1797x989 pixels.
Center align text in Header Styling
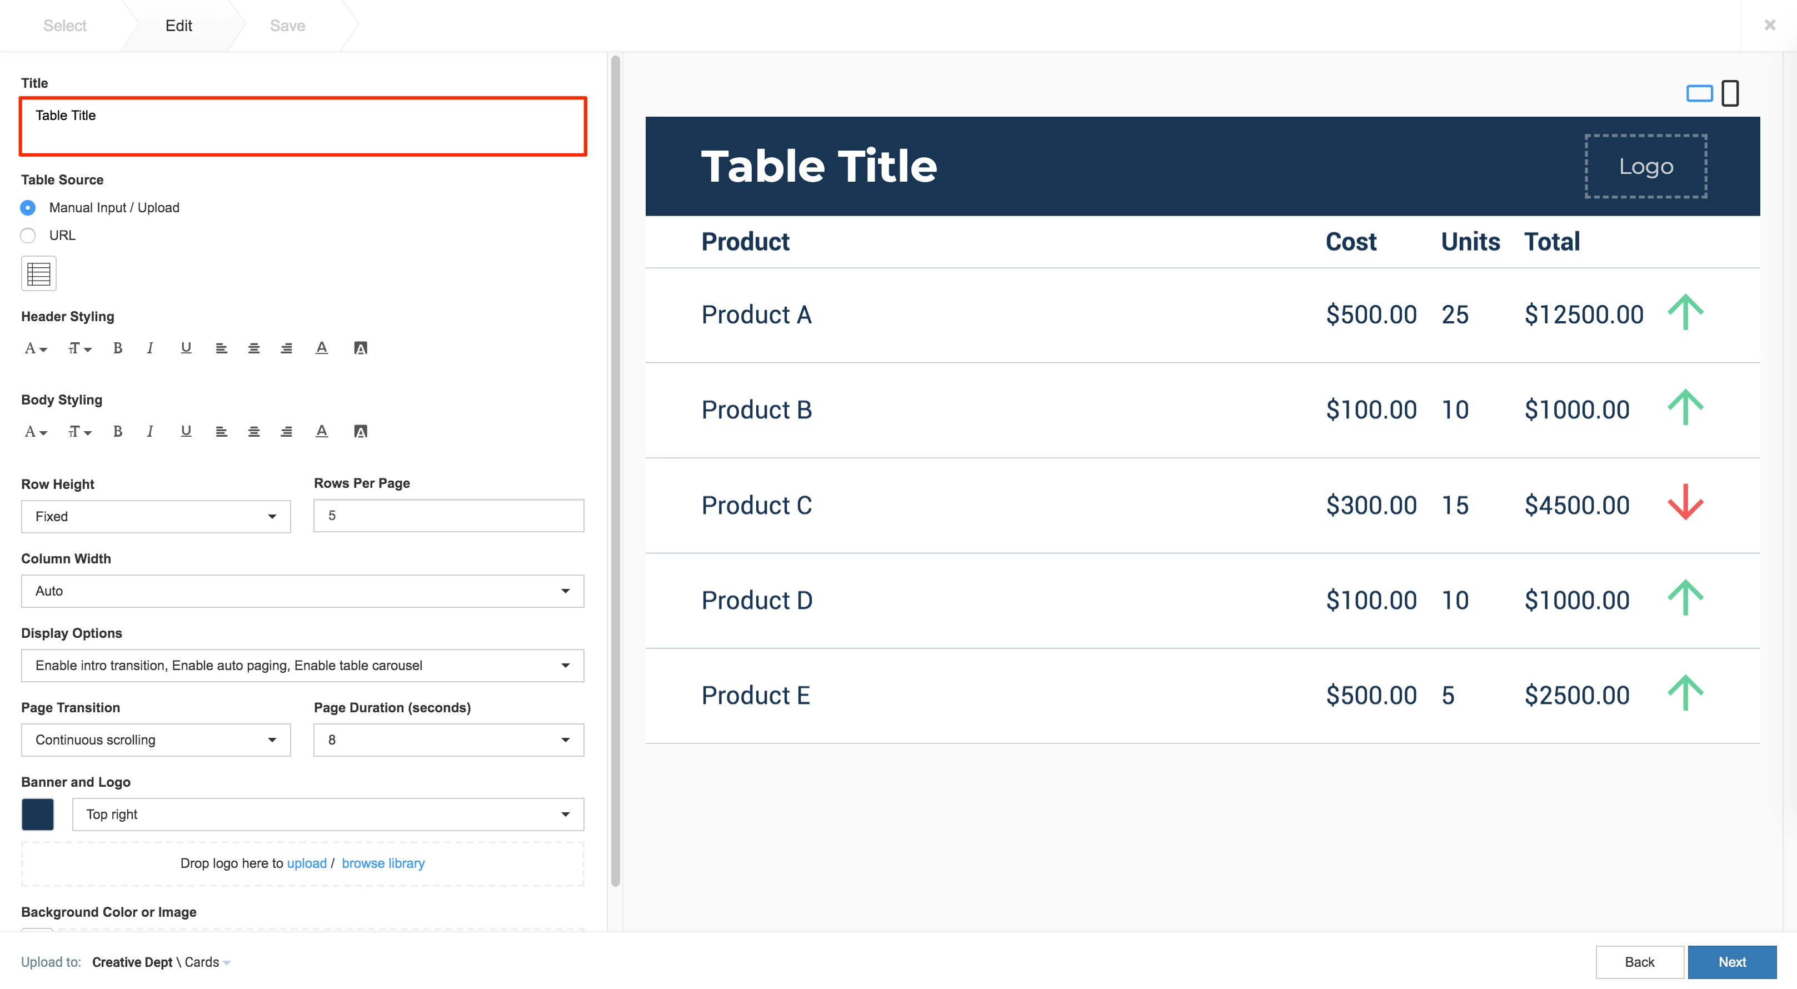(254, 348)
